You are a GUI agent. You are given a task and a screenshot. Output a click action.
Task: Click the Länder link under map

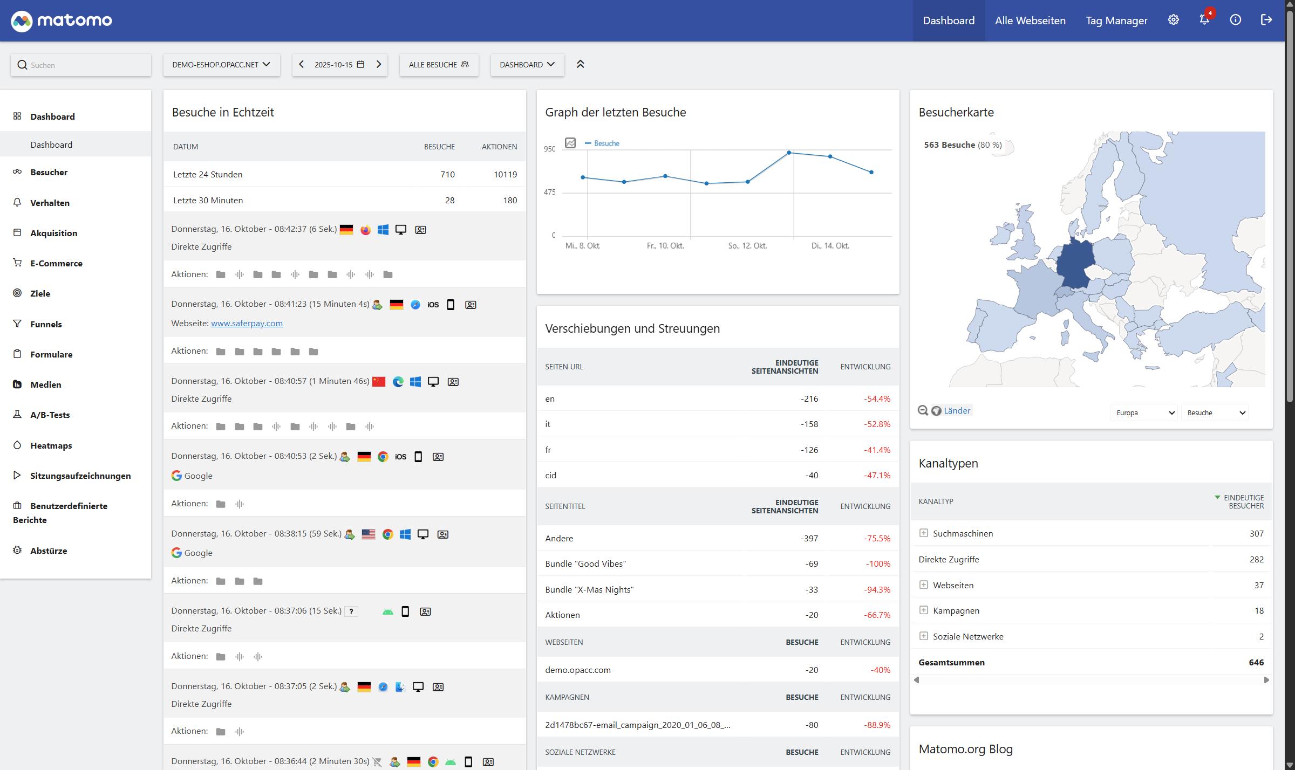(x=957, y=410)
